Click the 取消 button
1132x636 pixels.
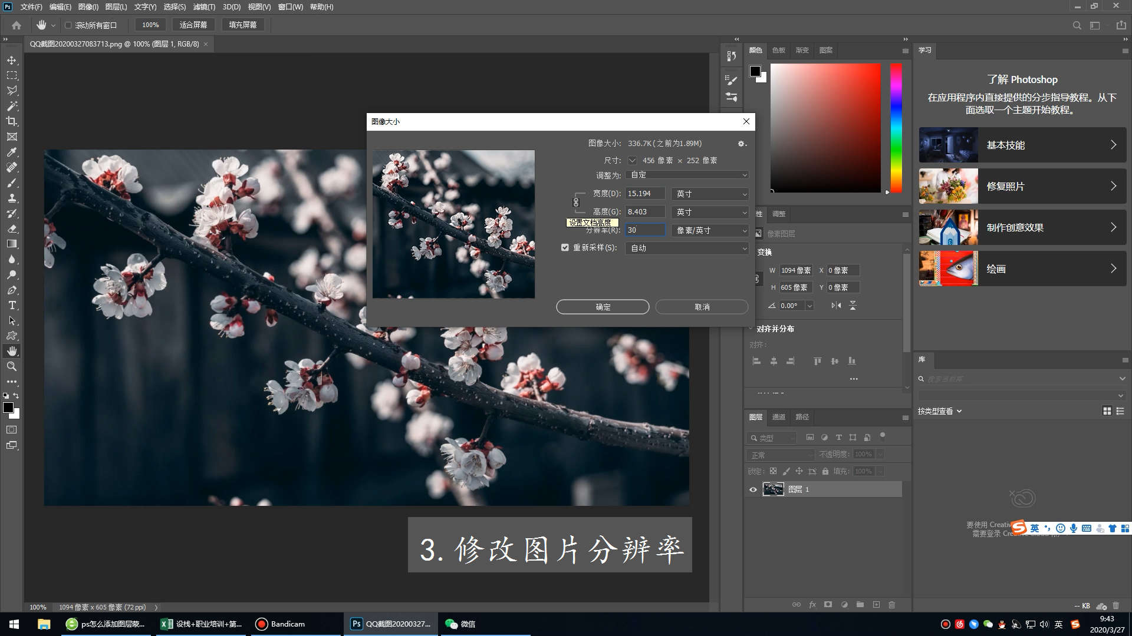click(x=702, y=307)
